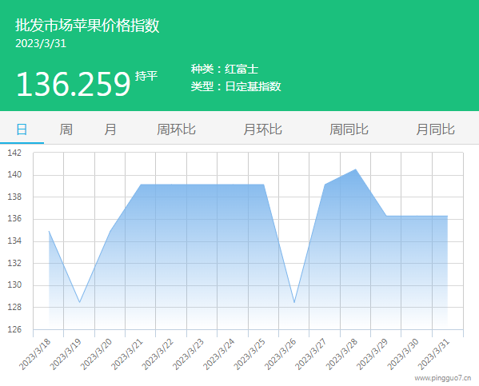Click the 持平 status indicator

coord(146,76)
